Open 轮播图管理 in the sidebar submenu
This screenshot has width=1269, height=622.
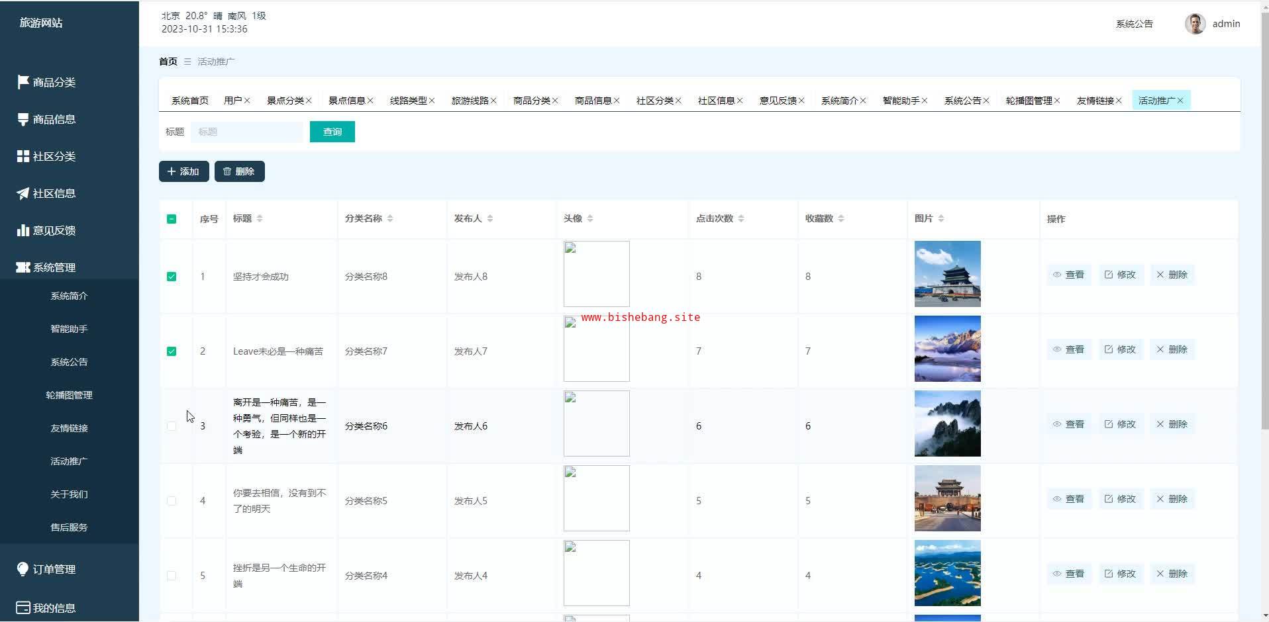coord(69,395)
